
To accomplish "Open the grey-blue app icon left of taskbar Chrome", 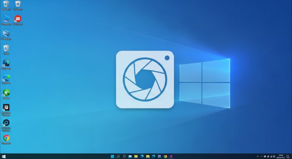I will (159, 156).
